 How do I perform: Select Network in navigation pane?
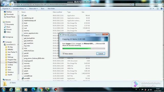tap(8, 80)
